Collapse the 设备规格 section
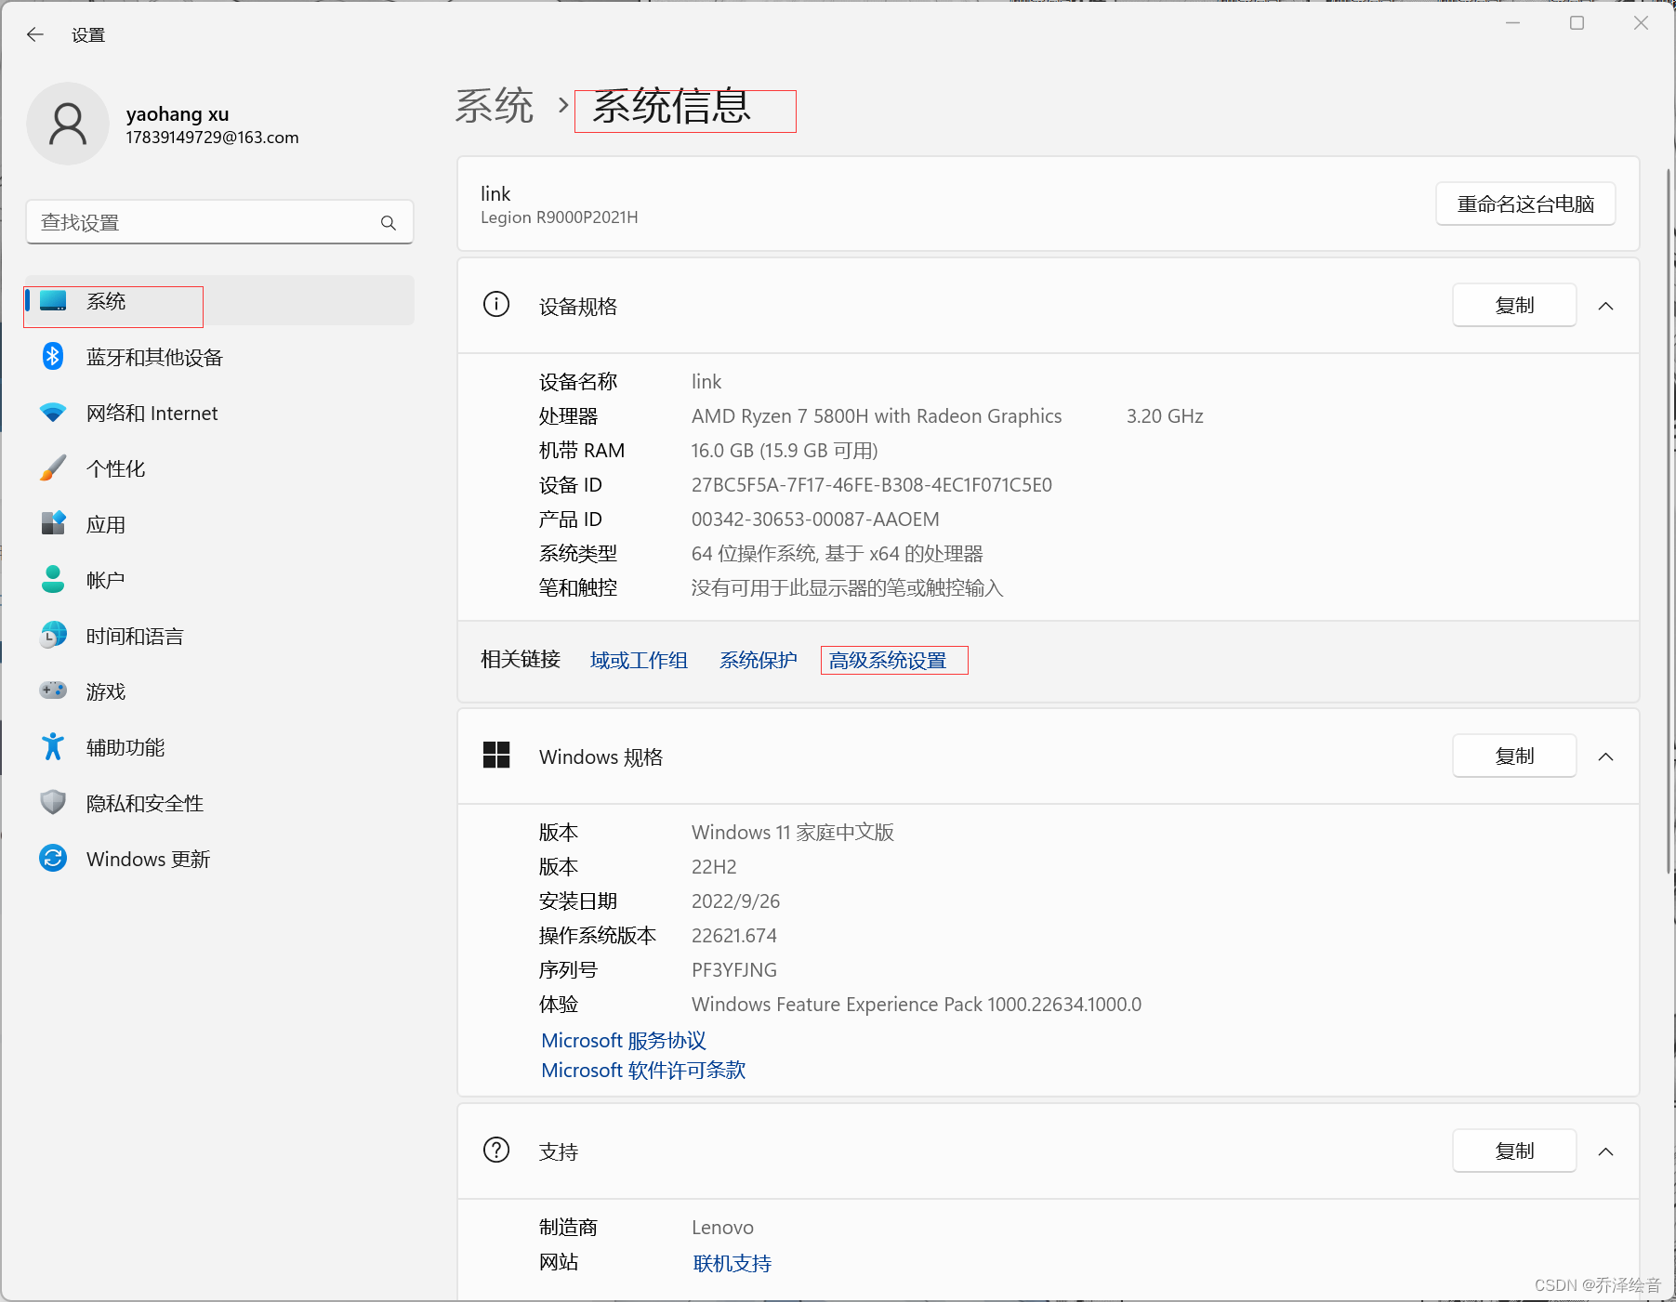This screenshot has width=1676, height=1302. 1606,305
